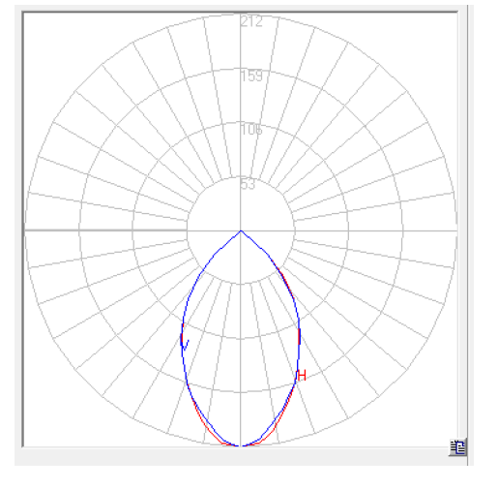Select the 106 ring scale label

pyautogui.click(x=251, y=130)
